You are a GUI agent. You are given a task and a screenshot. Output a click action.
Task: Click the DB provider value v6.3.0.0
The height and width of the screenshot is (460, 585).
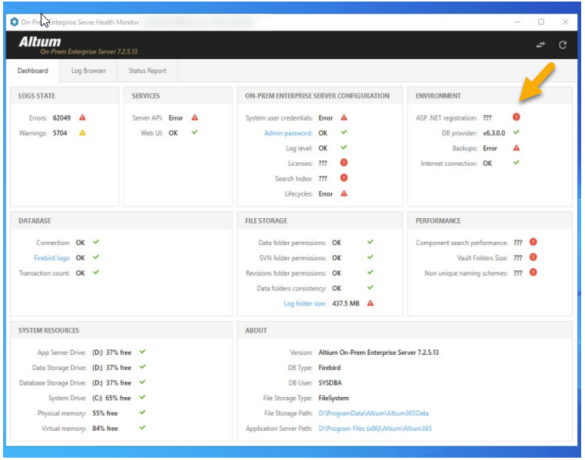(494, 133)
